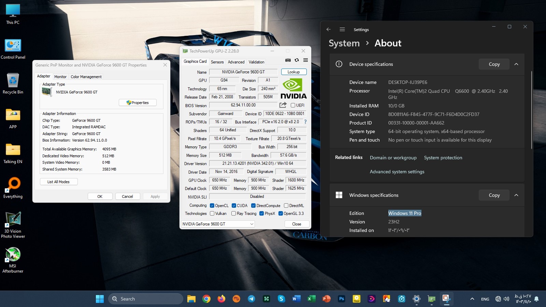The image size is (546, 307).
Task: Click the Lookup button
Action: [293, 72]
